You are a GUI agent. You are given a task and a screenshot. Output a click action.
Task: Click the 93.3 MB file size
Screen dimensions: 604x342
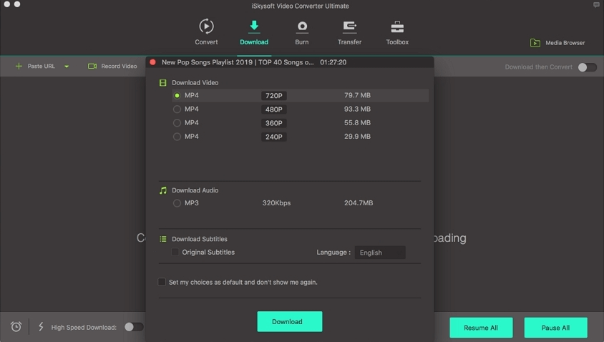coord(358,109)
